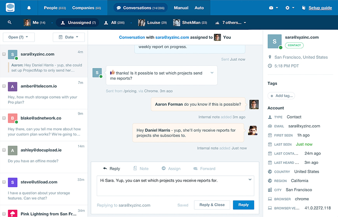The height and width of the screenshot is (217, 338).
Task: Click the author photo on the Hey Daniel Harris note
Action: click(253, 130)
